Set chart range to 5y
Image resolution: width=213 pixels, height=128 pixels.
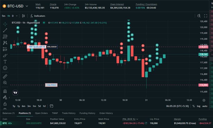click(14, 106)
